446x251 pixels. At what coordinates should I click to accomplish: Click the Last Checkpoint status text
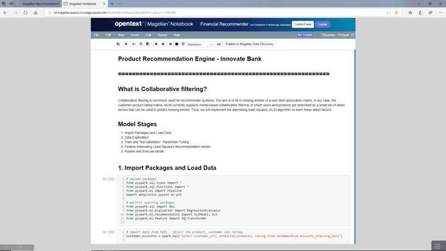pyautogui.click(x=270, y=25)
